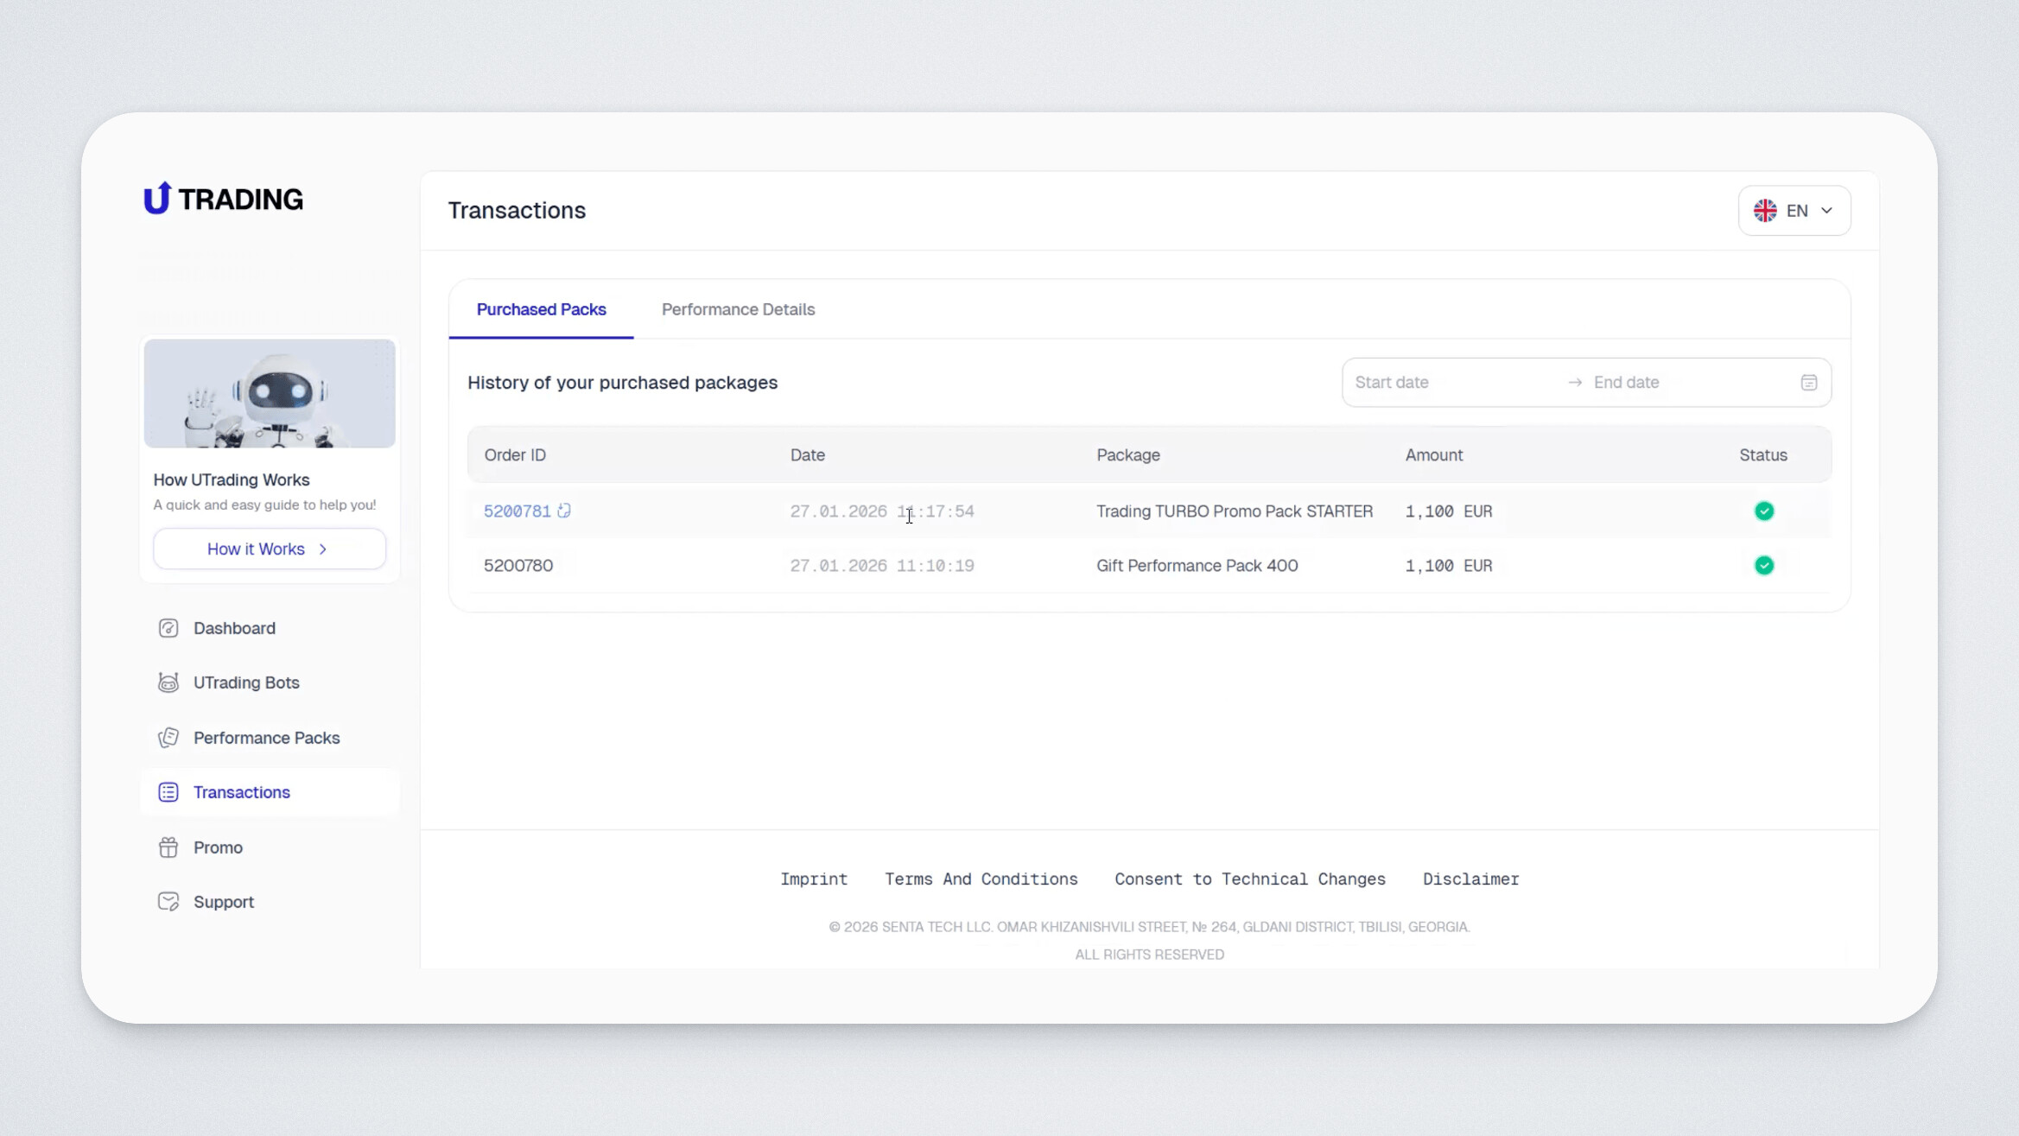Click the Performance Packs icon
Screen dimensions: 2019x1136
(168, 738)
